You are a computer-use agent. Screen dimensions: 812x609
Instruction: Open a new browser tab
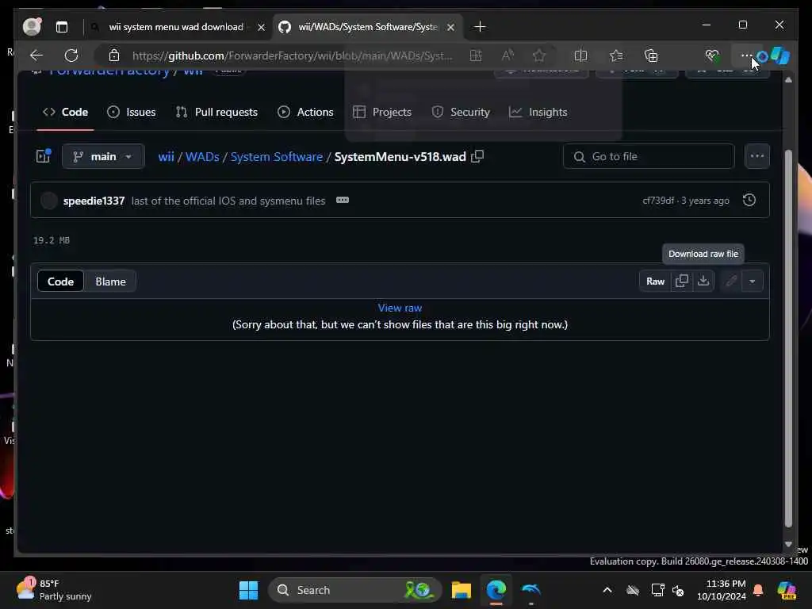click(480, 26)
